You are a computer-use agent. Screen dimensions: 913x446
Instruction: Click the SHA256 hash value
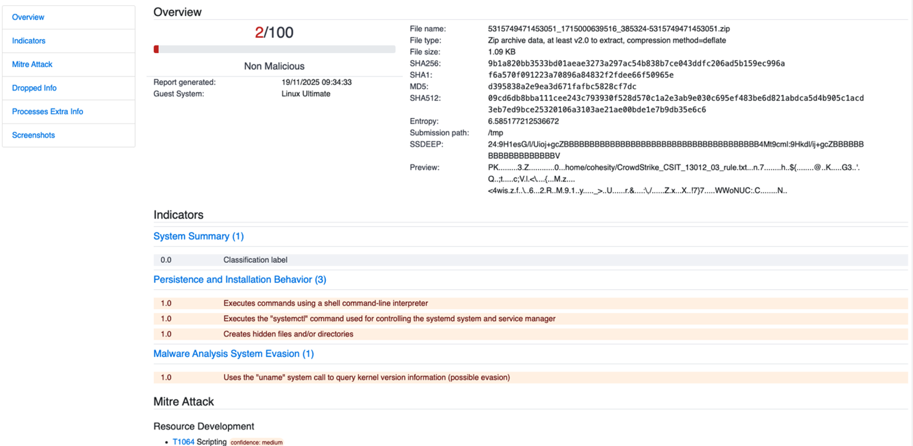tap(636, 63)
